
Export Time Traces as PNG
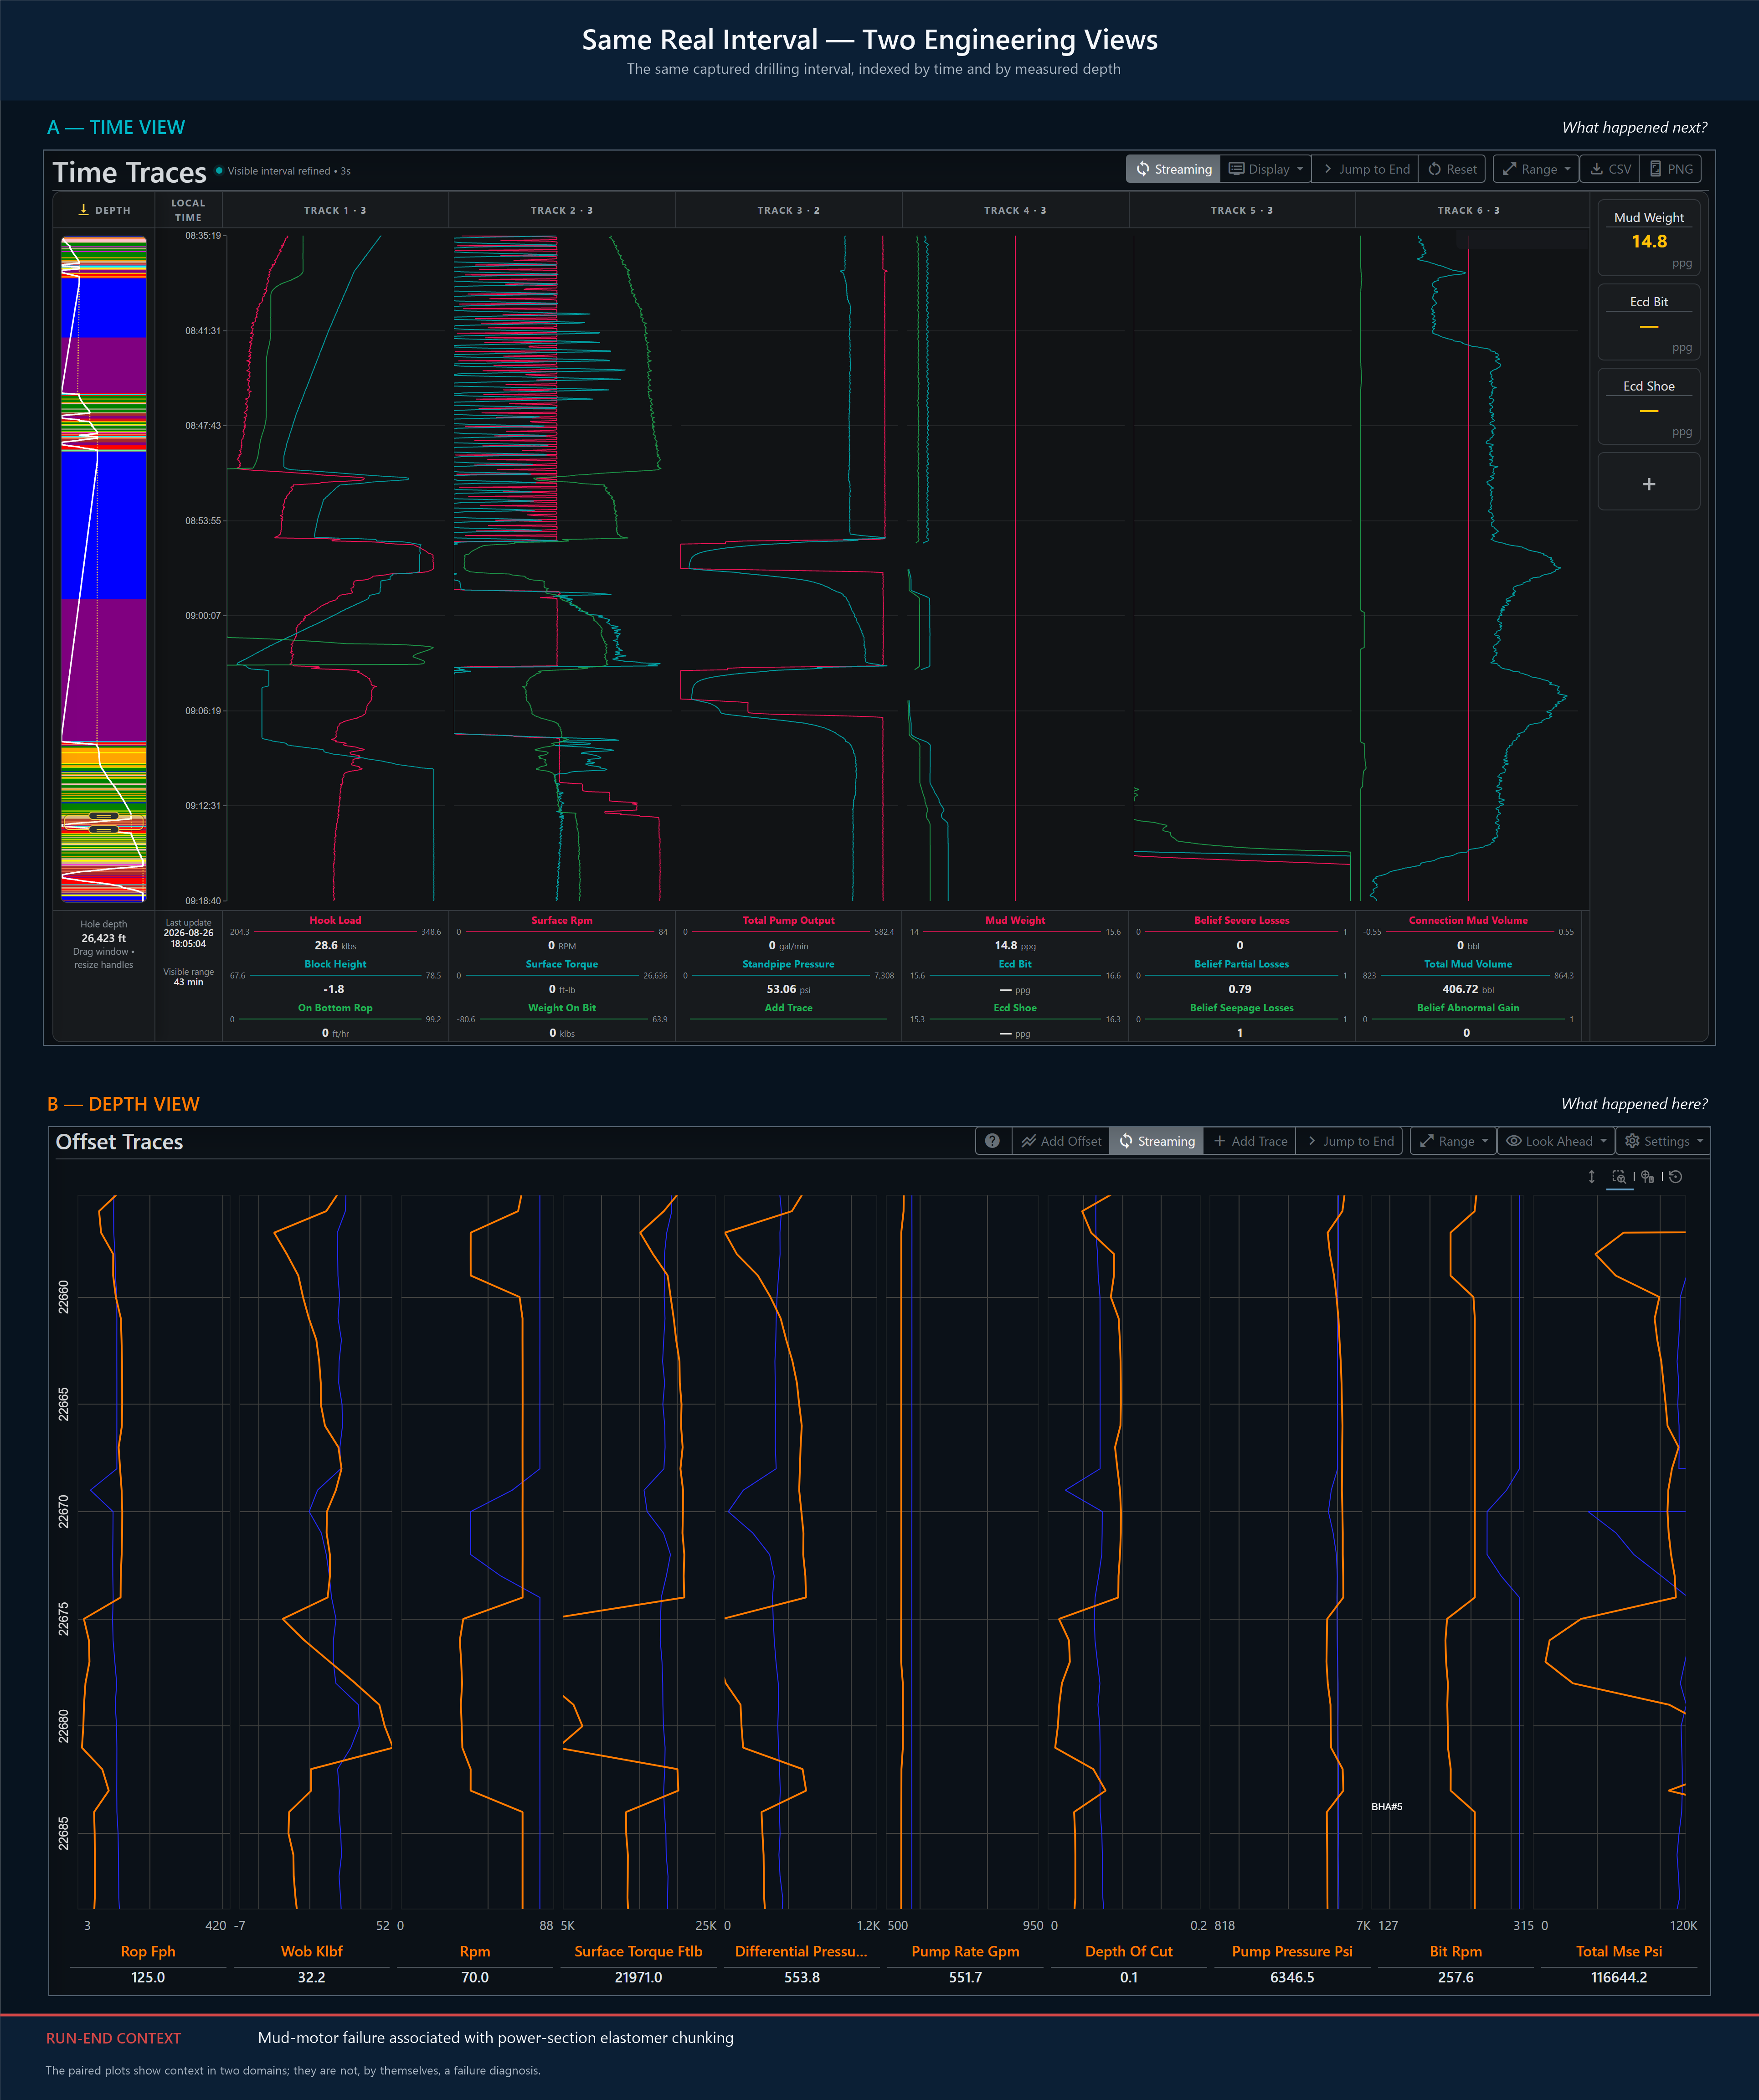click(1670, 169)
